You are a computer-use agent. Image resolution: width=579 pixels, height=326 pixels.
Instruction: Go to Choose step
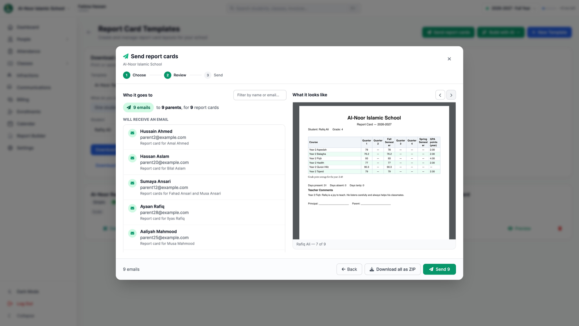coord(135,75)
